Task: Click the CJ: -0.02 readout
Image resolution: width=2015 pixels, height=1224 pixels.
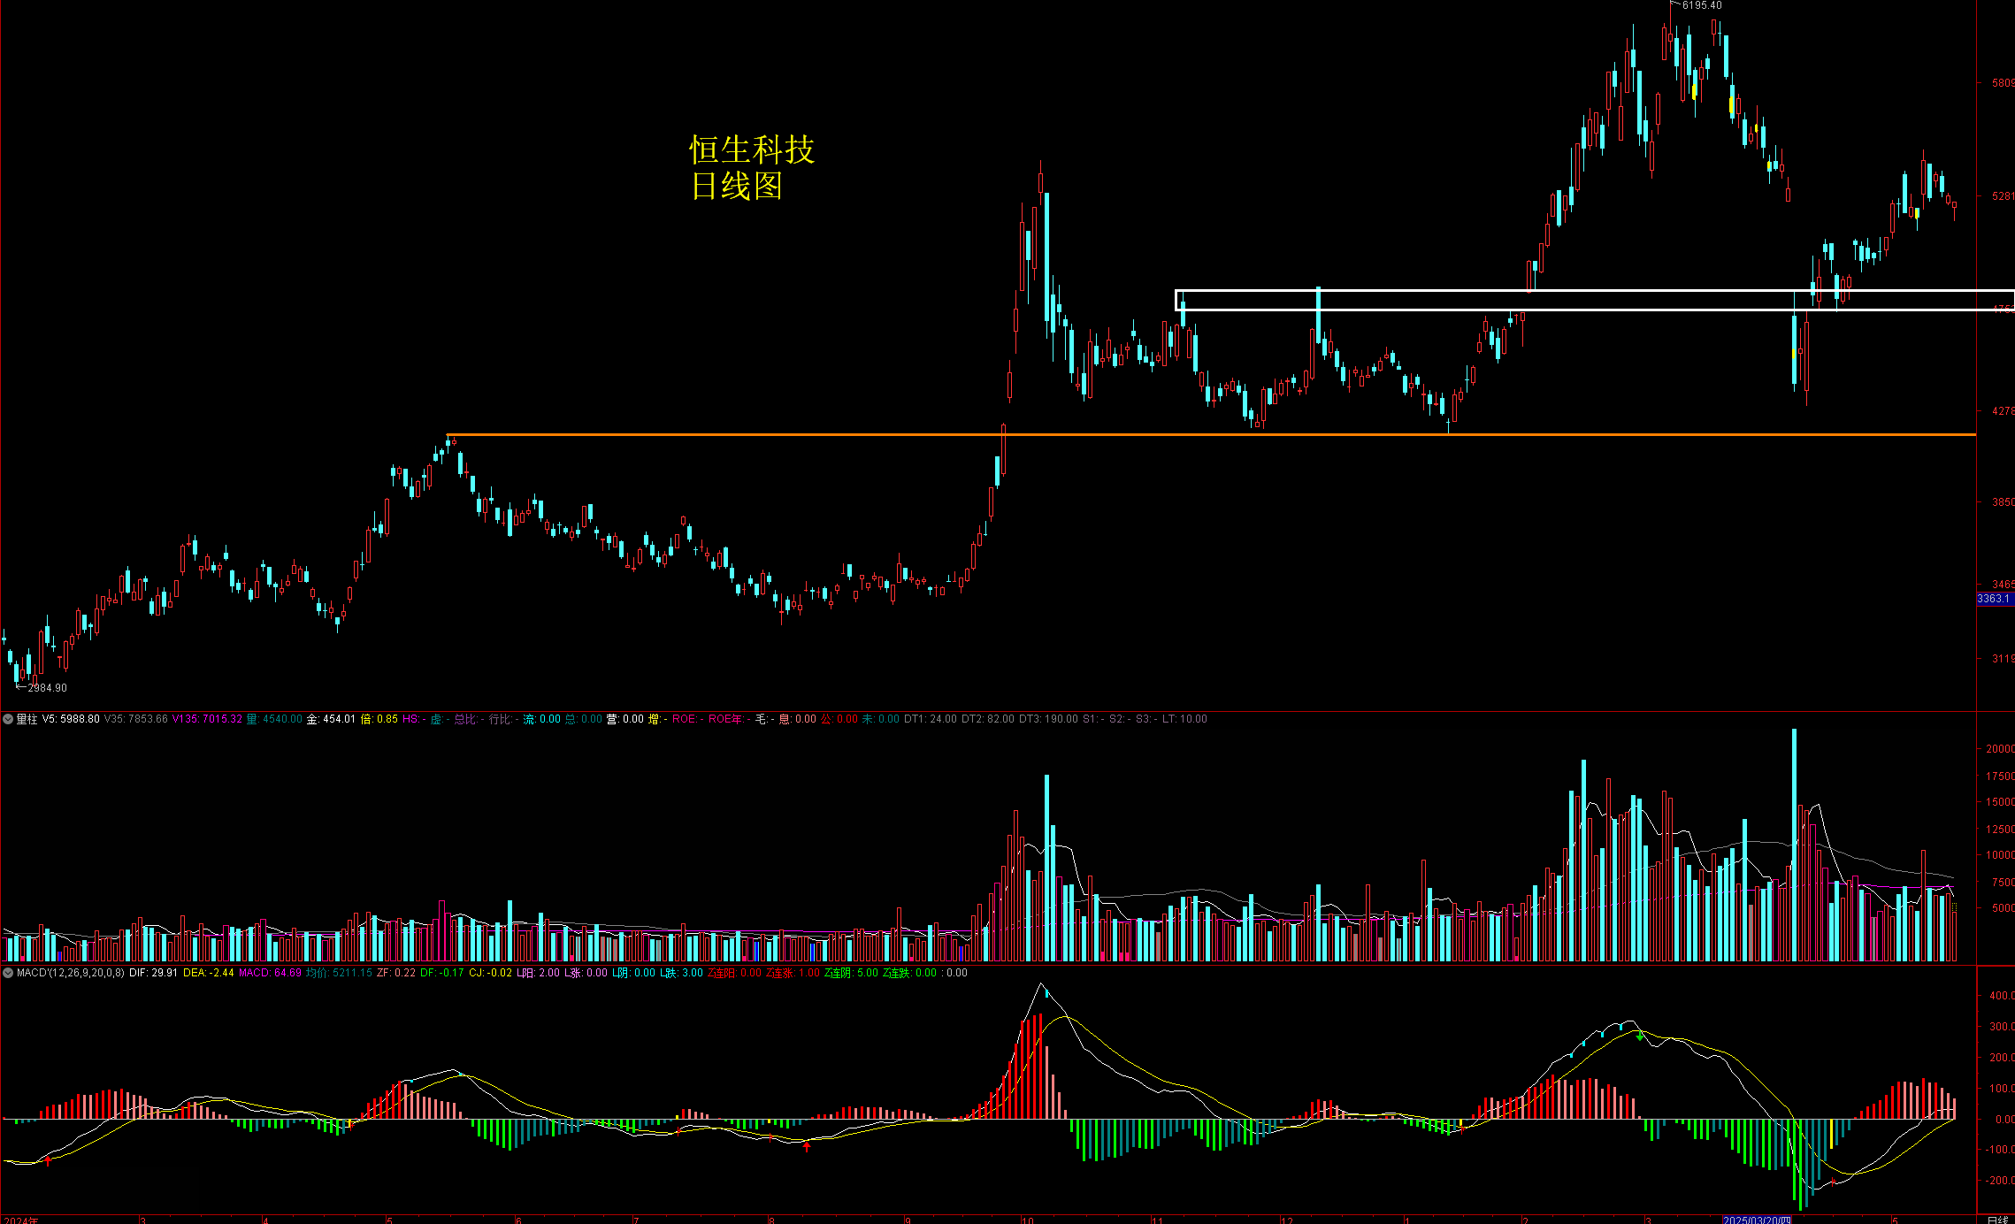Action: (490, 973)
